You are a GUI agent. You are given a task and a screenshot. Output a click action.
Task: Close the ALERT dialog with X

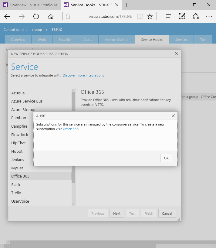pos(173,116)
